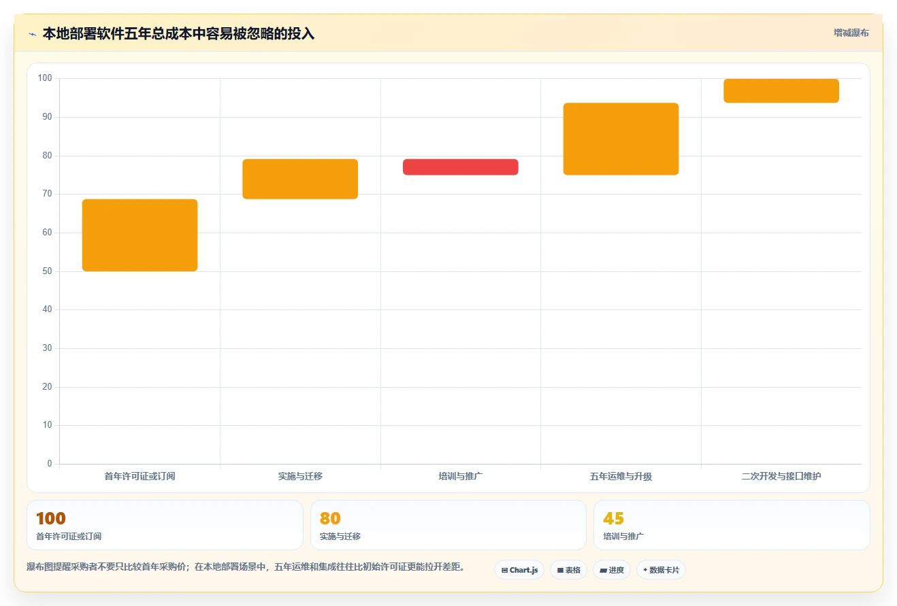Image resolution: width=897 pixels, height=606 pixels.
Task: Open the card showing 45 培训与推广
Action: tap(732, 525)
